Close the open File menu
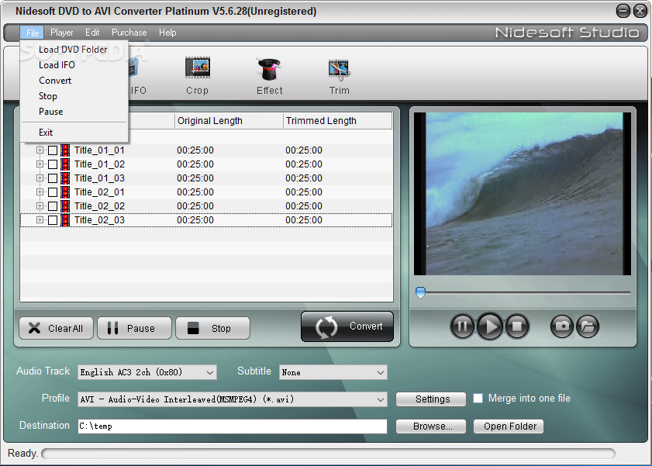 [33, 33]
